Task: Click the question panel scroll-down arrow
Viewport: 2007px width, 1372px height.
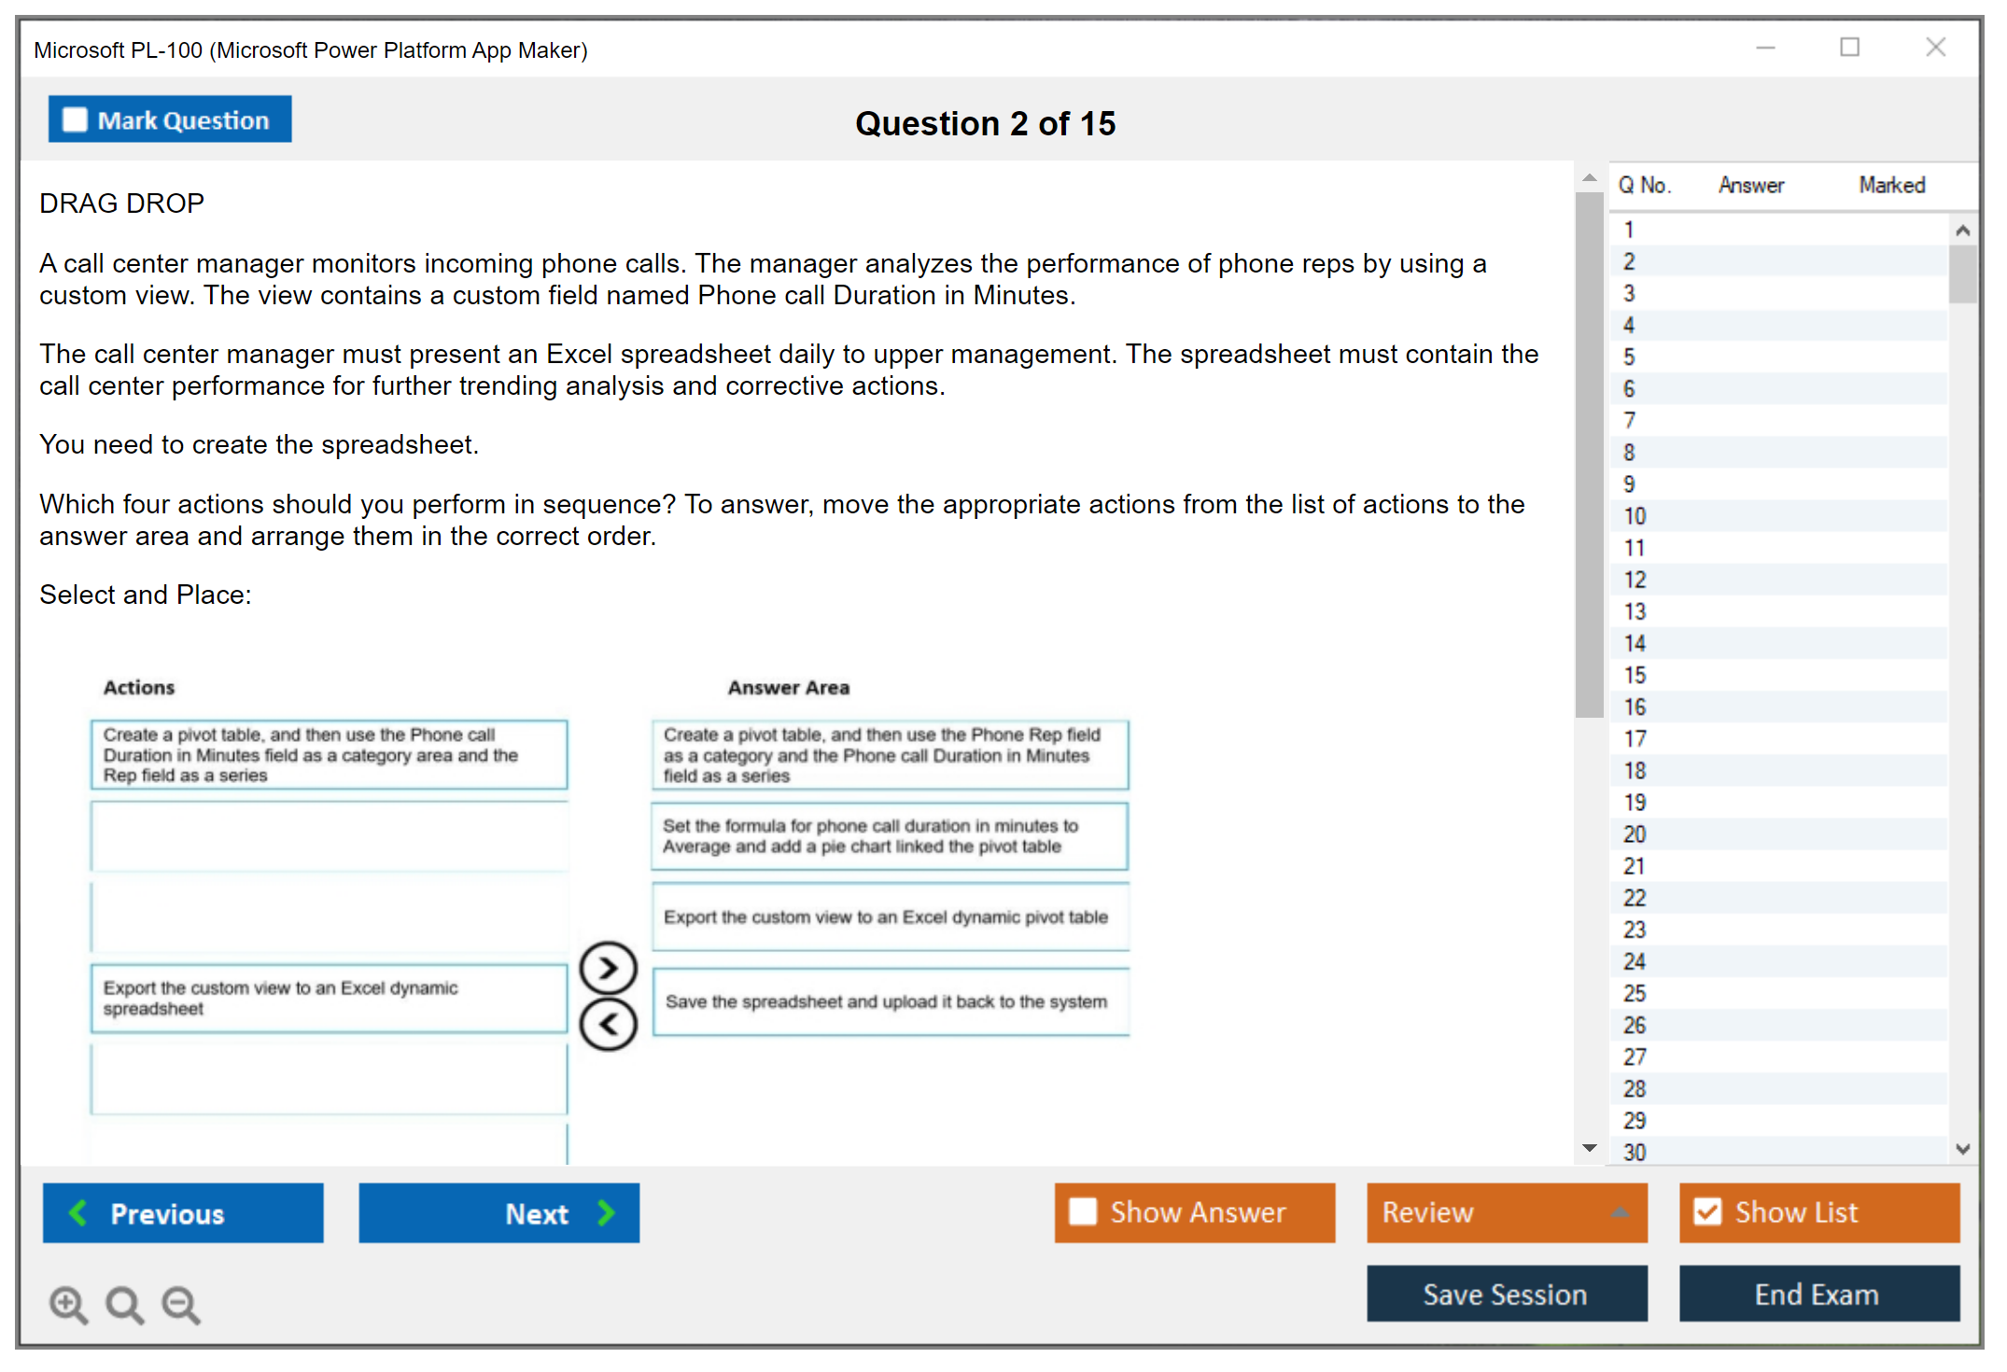Action: click(x=1589, y=1149)
